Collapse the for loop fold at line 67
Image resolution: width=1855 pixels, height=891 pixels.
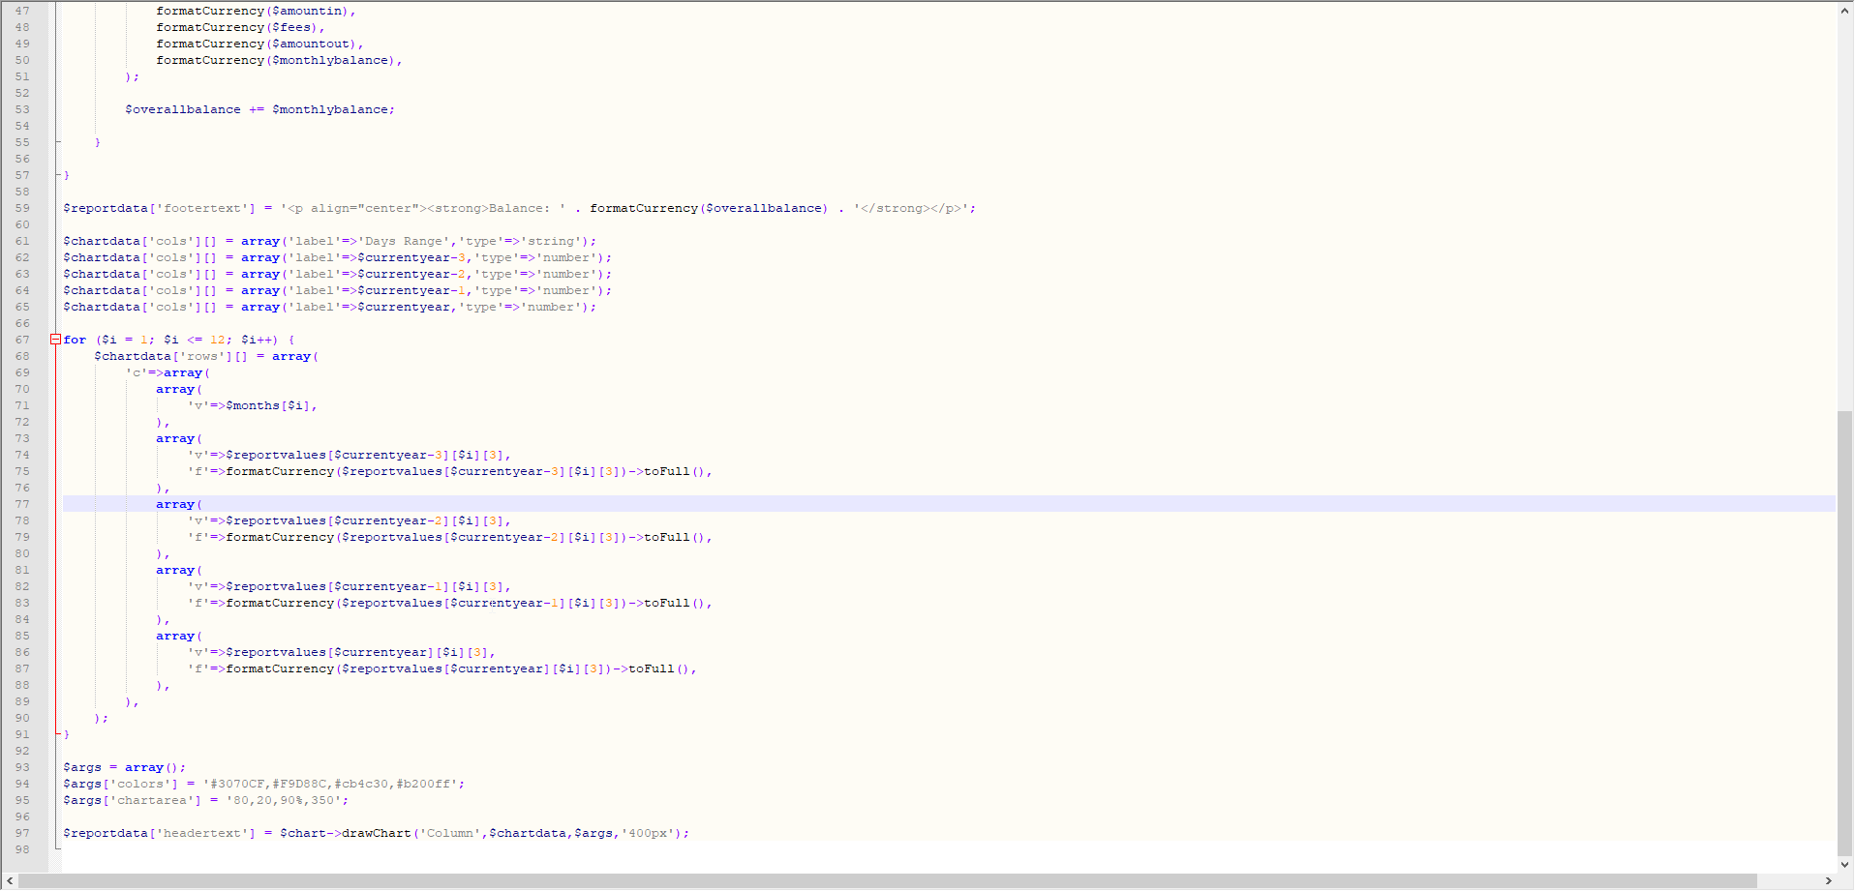55,340
